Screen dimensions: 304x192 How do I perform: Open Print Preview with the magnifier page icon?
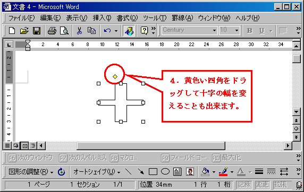[x=64, y=31]
